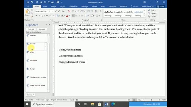Click the Replace button
This screenshot has height=107, width=191.
click(x=152, y=13)
